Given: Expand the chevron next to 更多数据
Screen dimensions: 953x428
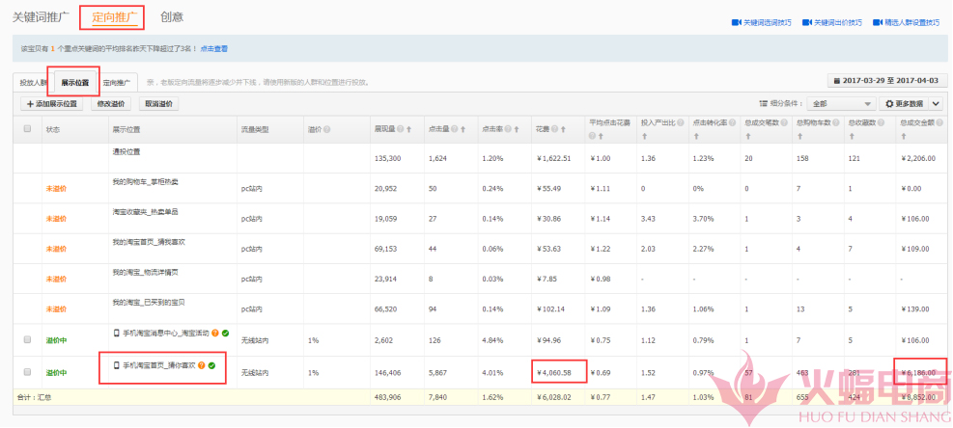Looking at the screenshot, I should tap(935, 104).
